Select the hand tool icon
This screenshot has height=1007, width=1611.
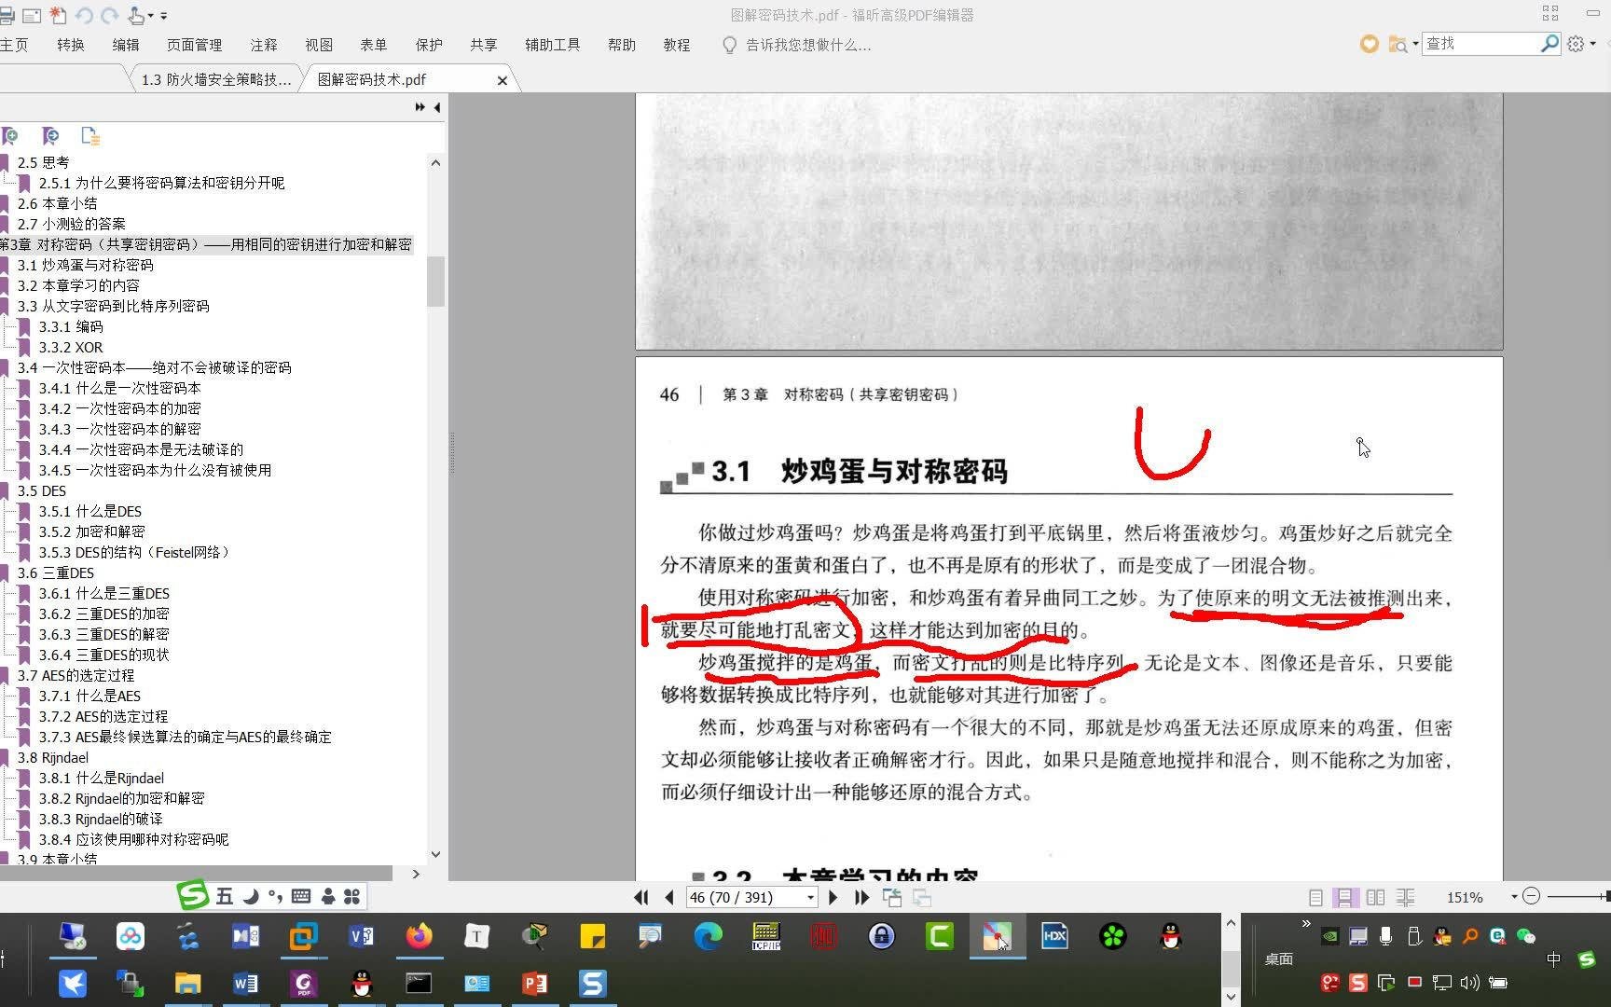(136, 15)
